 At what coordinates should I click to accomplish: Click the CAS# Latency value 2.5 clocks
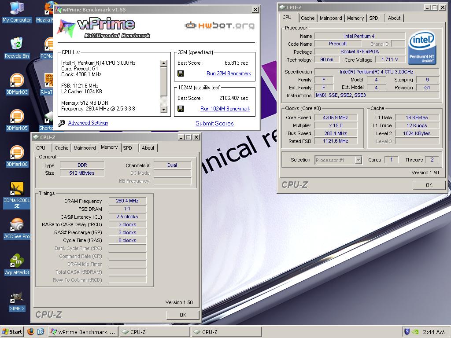127,217
